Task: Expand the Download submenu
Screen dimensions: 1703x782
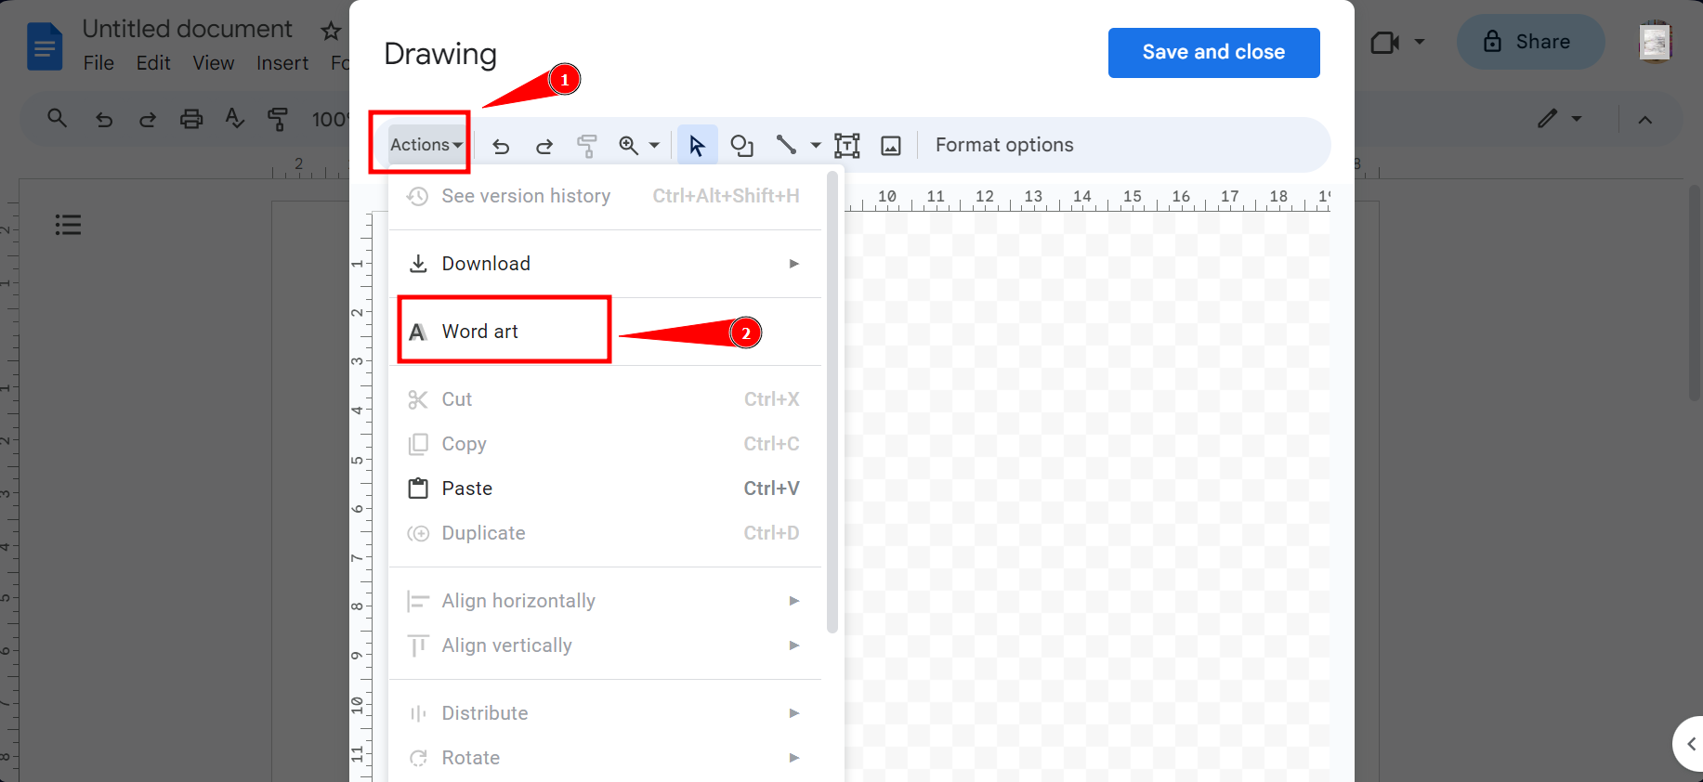Action: pyautogui.click(x=605, y=264)
